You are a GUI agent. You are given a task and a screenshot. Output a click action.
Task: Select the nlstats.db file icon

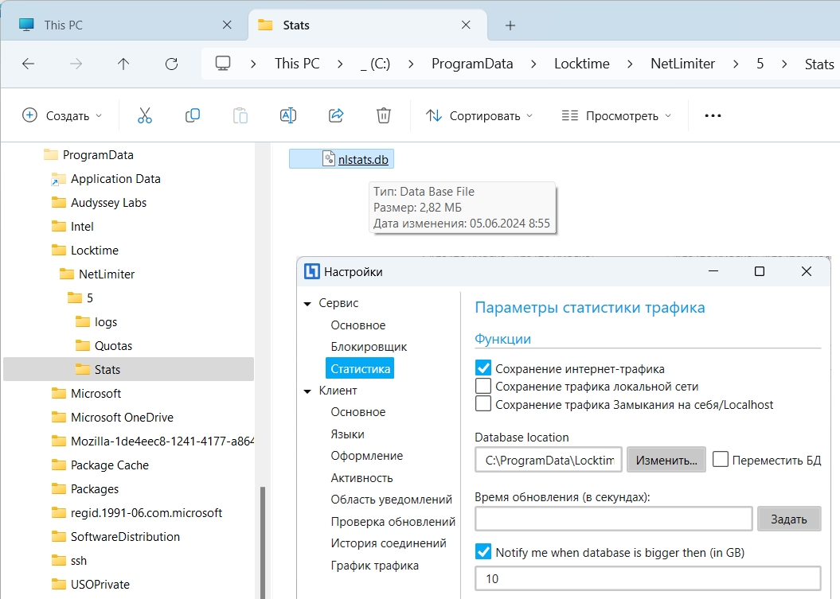coord(328,159)
